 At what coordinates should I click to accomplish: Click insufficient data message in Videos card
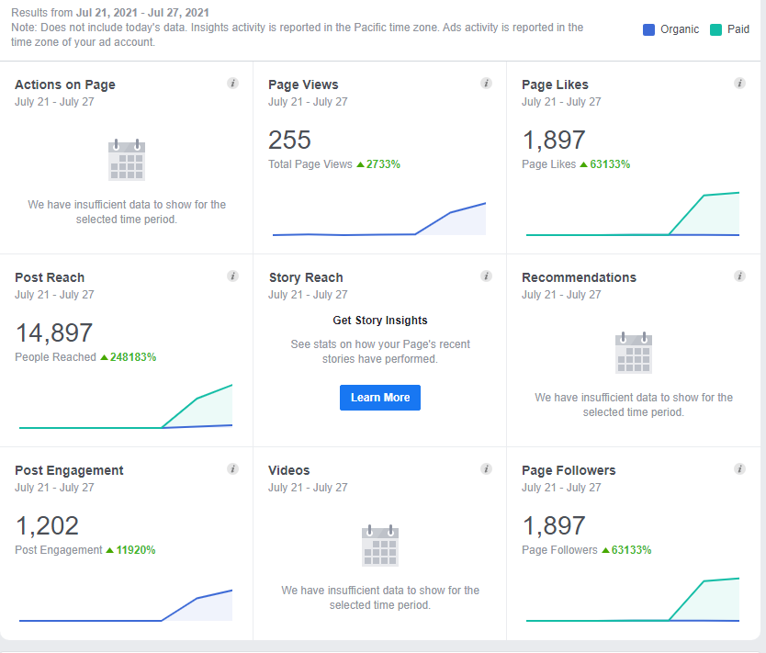pyautogui.click(x=380, y=597)
